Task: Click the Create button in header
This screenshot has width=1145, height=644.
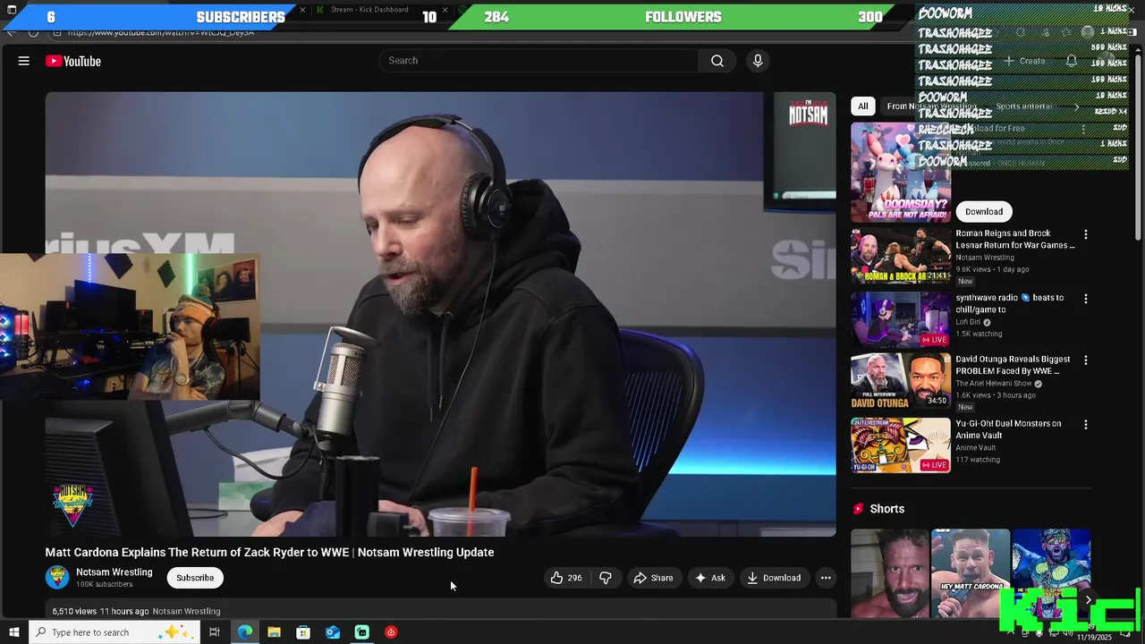Action: click(x=1025, y=61)
